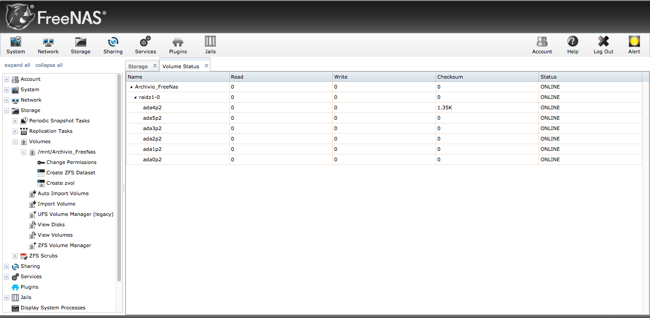Sort by the Write column header
The width and height of the screenshot is (650, 318).
[x=384, y=77]
